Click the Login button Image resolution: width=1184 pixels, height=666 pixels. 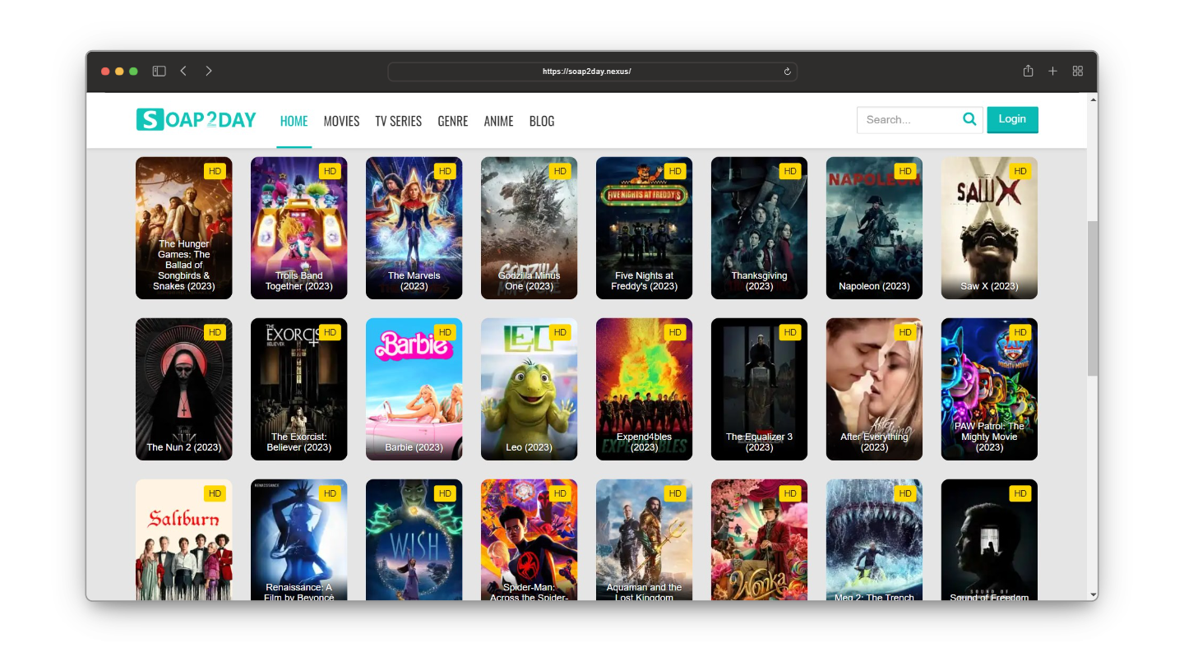(x=1012, y=119)
